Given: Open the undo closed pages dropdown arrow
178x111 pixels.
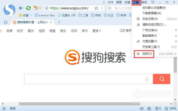Looking at the screenshot, I should 40,8.
